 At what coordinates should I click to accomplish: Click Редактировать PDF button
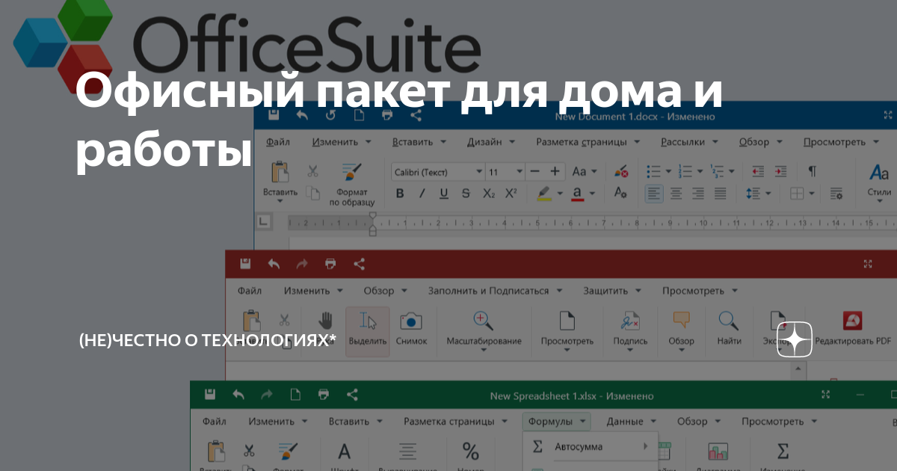pyautogui.click(x=852, y=329)
